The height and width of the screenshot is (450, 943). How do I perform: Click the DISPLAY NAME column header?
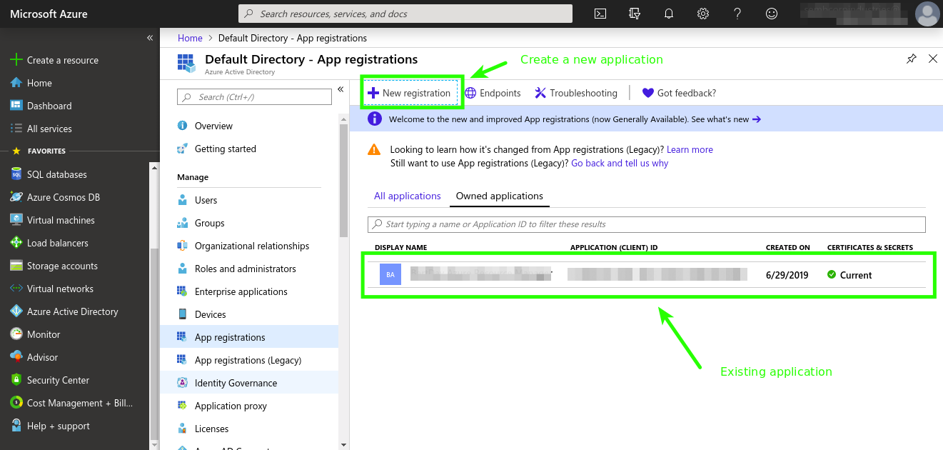click(x=400, y=248)
